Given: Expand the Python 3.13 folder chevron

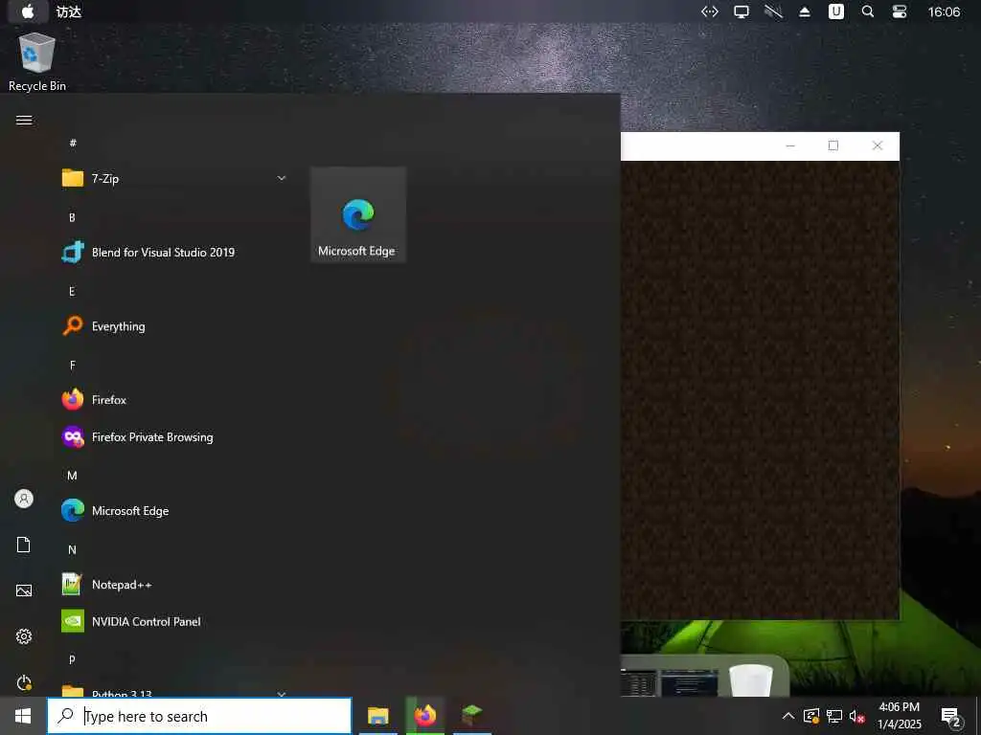Looking at the screenshot, I should coord(282,693).
